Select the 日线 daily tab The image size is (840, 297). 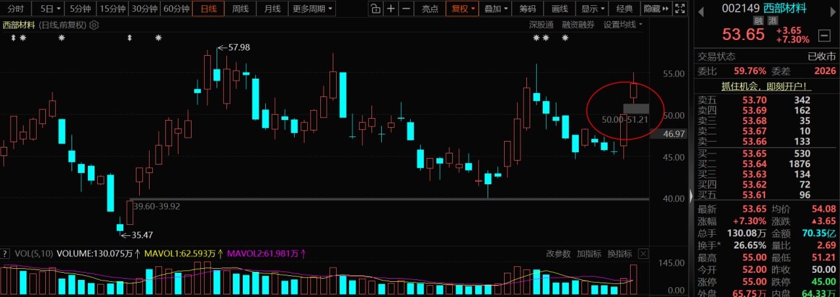[x=209, y=9]
